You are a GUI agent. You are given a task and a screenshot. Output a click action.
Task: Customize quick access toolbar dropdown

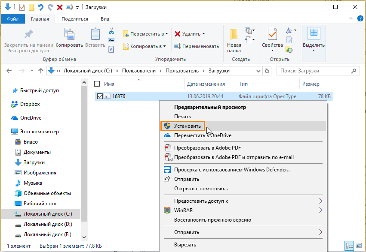[77, 7]
